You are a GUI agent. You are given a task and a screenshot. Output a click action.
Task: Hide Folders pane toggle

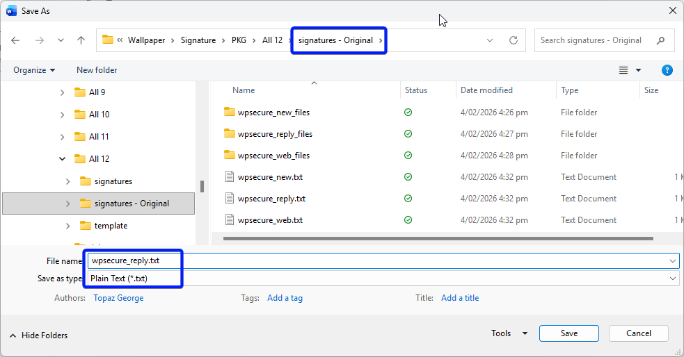click(x=38, y=335)
